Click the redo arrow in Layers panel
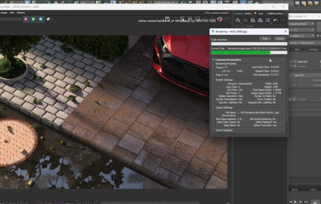 283,20
